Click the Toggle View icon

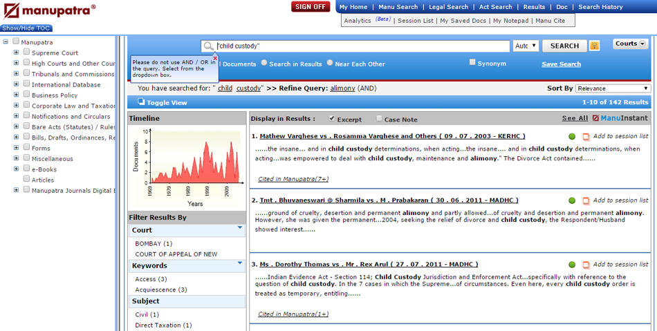pos(141,102)
